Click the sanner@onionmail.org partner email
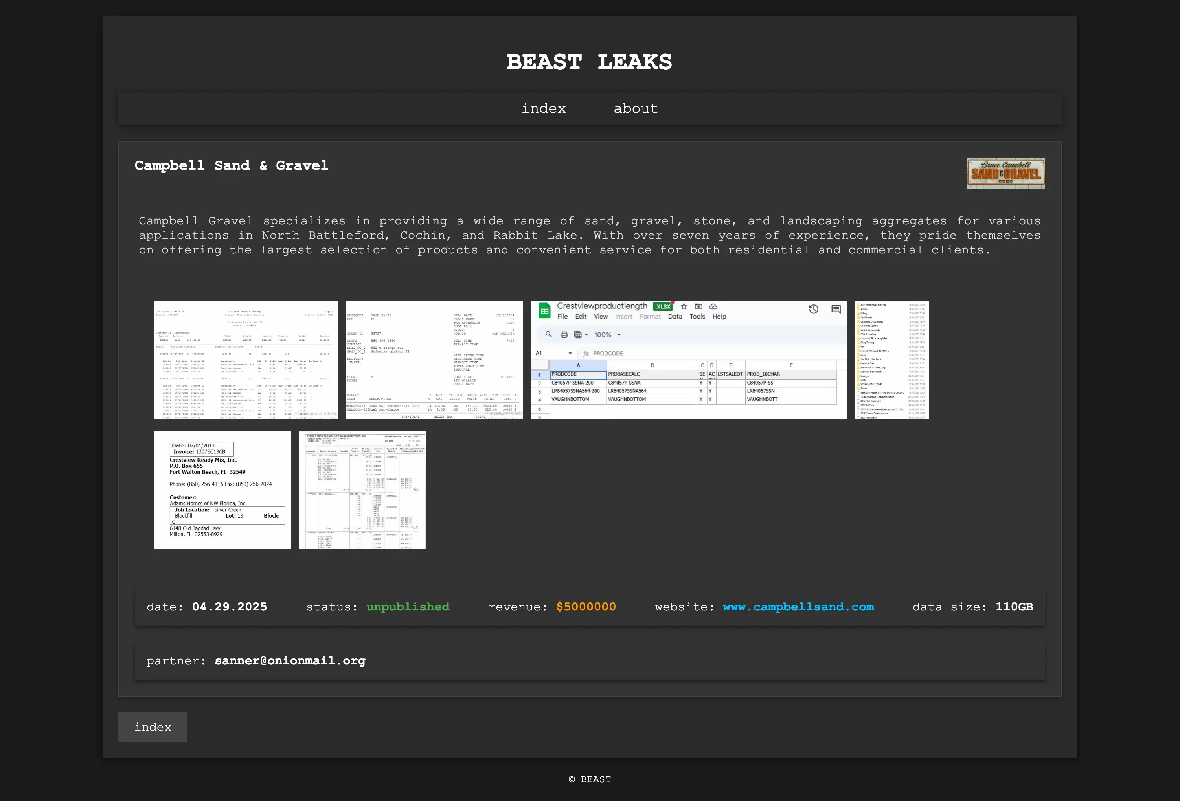The width and height of the screenshot is (1180, 801). (x=290, y=661)
